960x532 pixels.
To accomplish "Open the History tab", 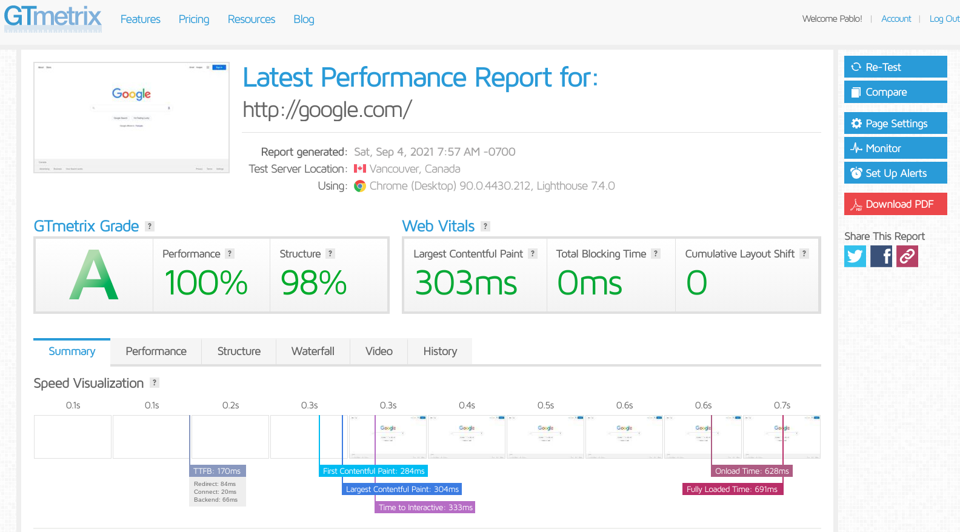I will coord(440,351).
